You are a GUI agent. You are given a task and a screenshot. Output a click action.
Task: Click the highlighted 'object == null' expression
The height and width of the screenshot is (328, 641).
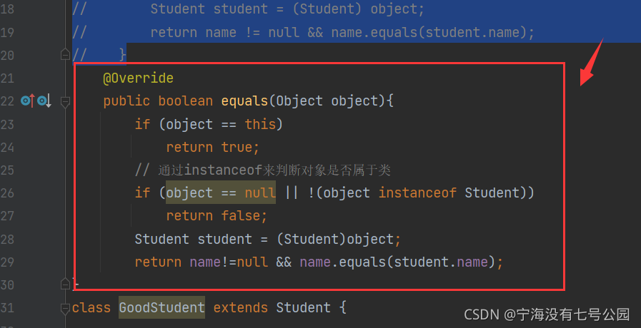221,193
